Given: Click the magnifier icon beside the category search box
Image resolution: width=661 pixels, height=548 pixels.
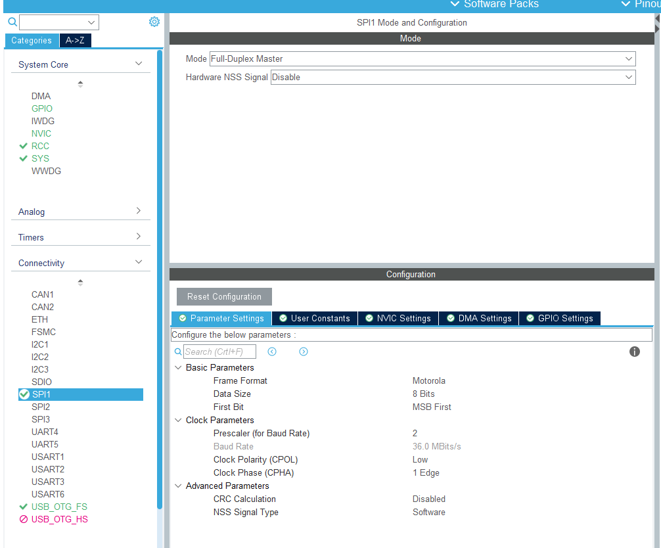Looking at the screenshot, I should pos(12,22).
